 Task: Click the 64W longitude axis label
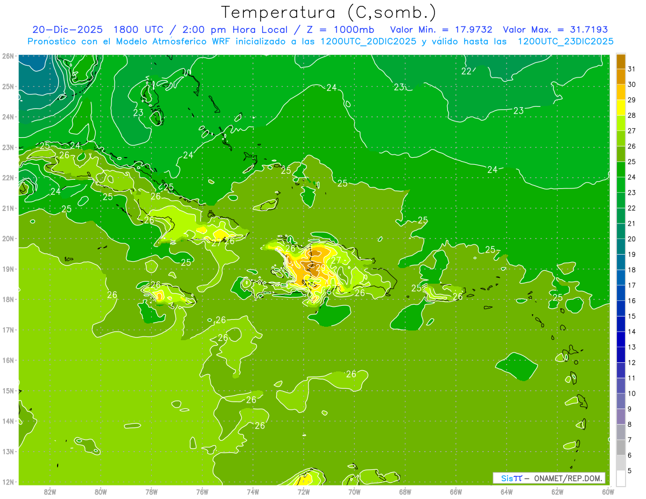[x=507, y=491]
